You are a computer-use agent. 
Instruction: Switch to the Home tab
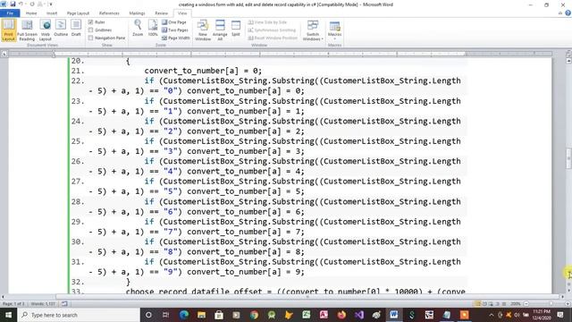(31, 13)
